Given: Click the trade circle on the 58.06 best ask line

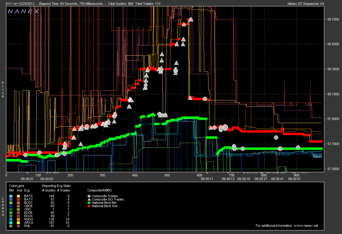Looking at the screenshot, I should point(205,99).
